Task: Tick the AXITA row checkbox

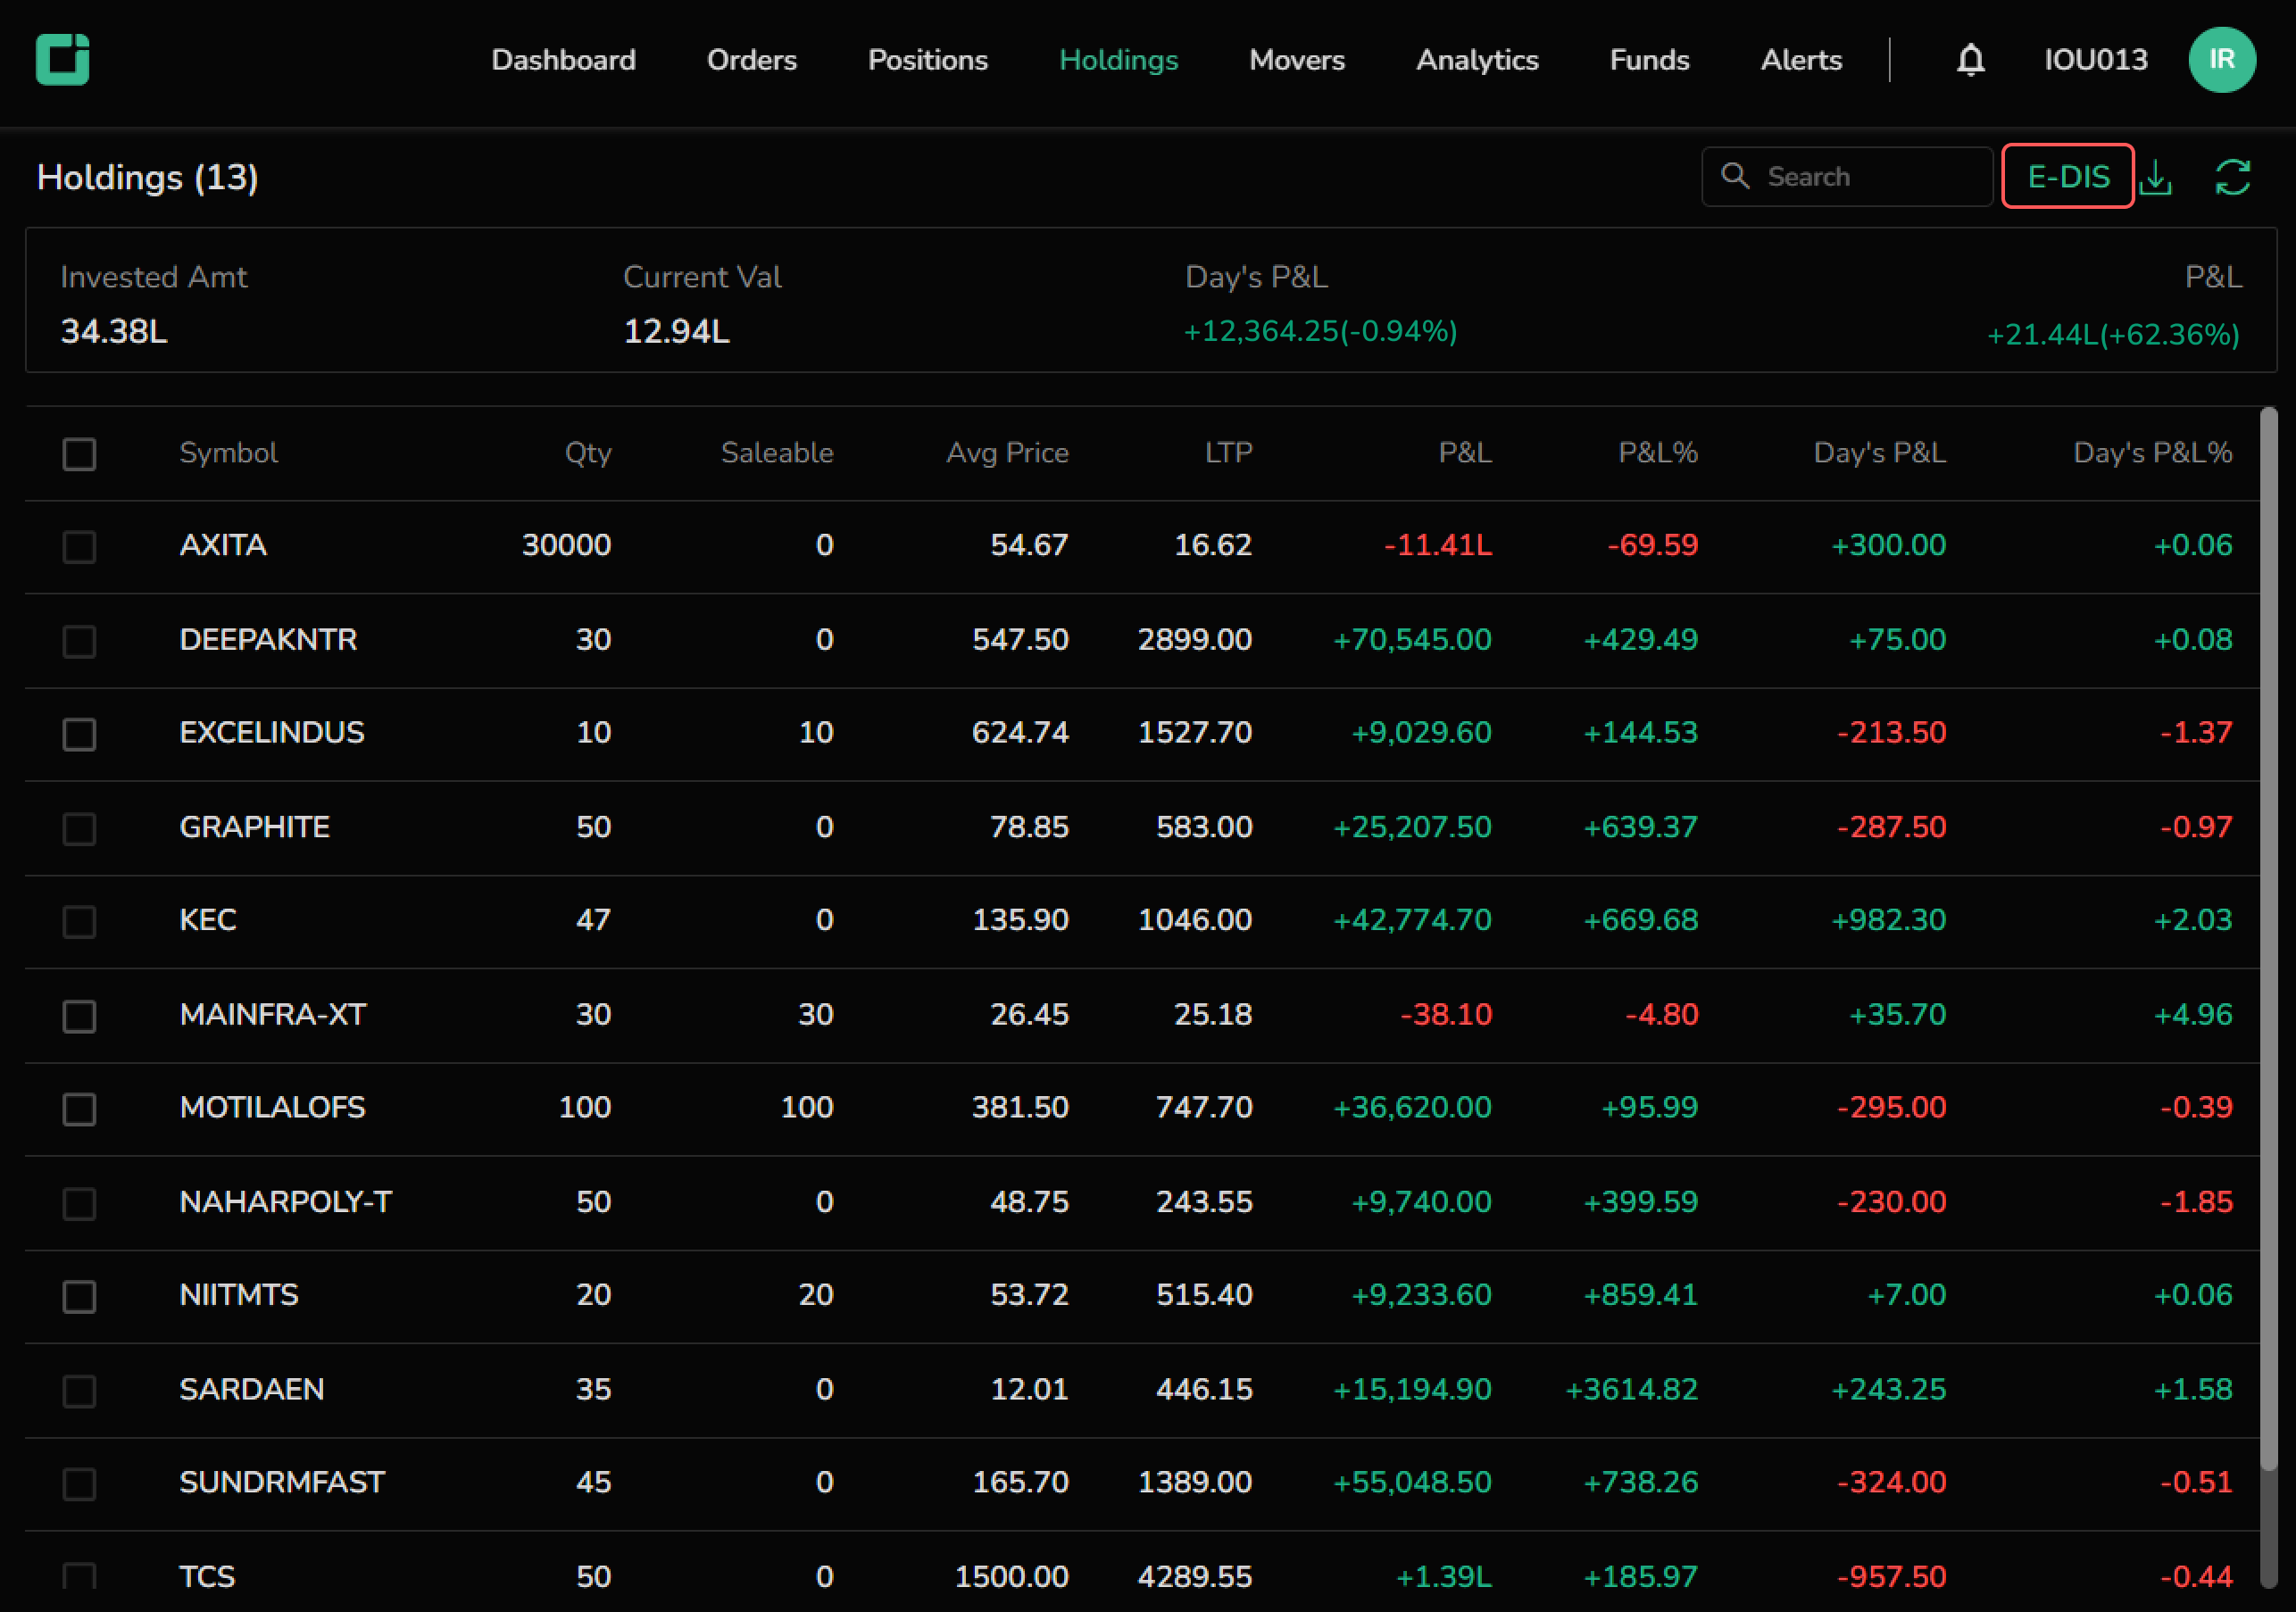Action: click(79, 547)
